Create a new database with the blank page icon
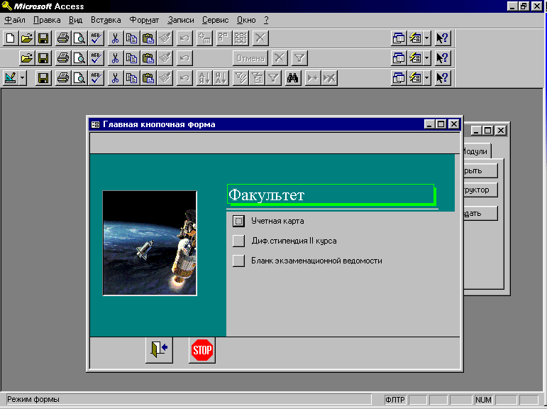 click(11, 38)
